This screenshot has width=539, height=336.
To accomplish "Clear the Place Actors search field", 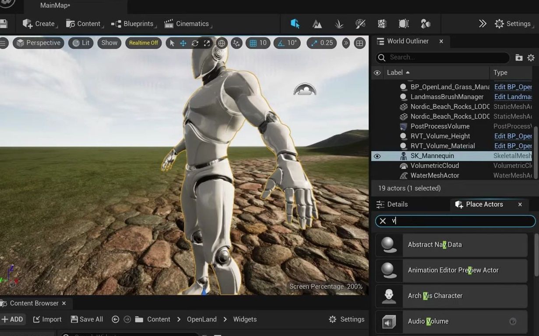I will (383, 221).
